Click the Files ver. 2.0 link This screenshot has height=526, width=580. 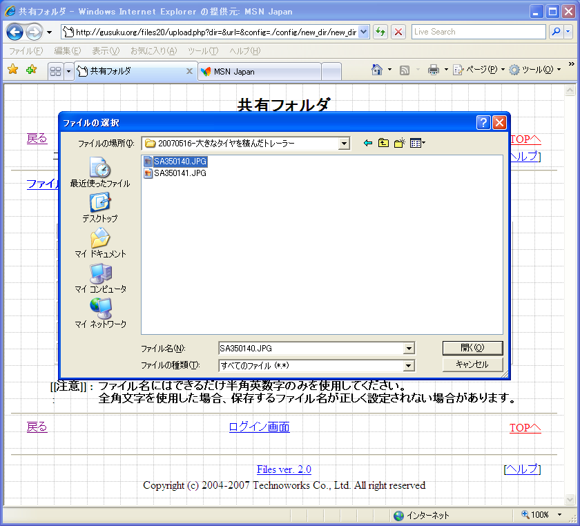(x=284, y=469)
